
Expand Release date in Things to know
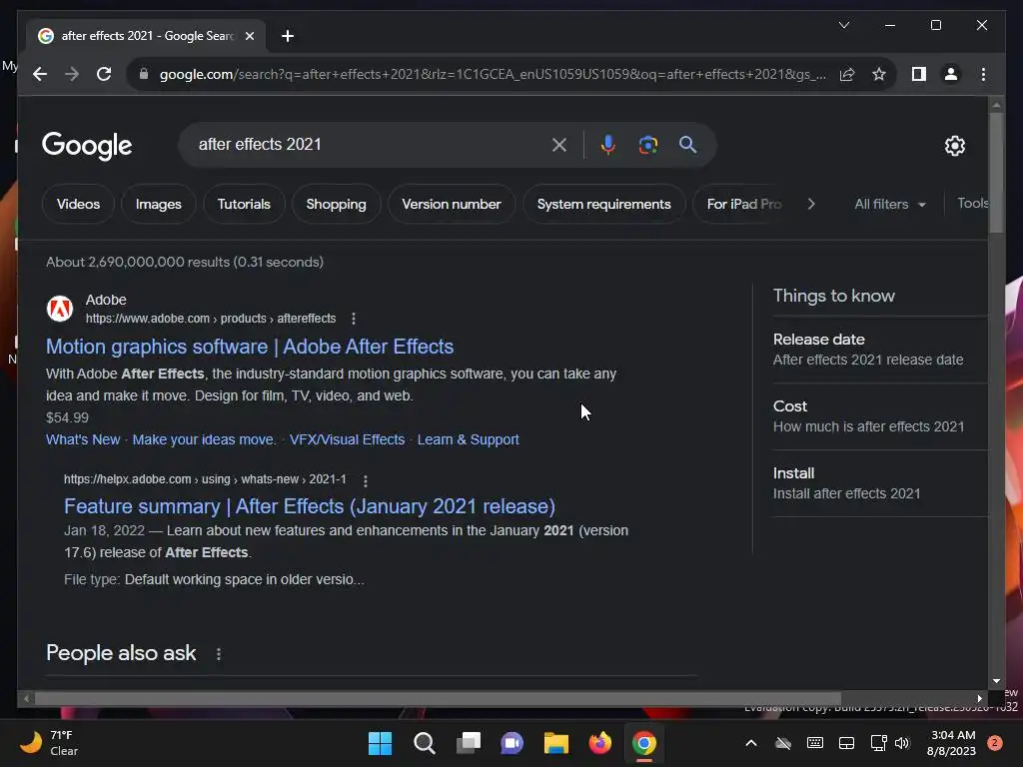879,350
